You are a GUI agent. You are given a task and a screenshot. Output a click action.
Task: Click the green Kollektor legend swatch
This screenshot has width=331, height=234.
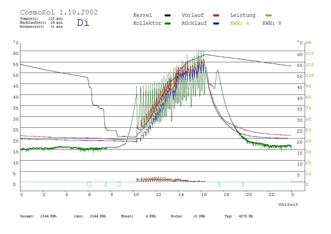tap(168, 23)
